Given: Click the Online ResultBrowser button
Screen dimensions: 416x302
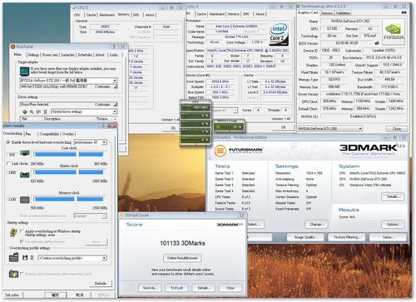Looking at the screenshot, I should 182,258.
